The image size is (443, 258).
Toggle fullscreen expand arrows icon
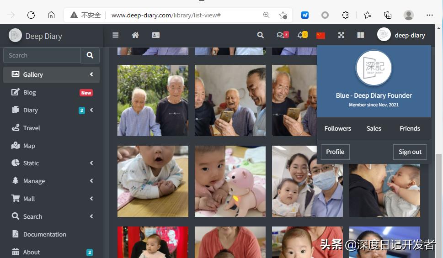click(x=342, y=35)
